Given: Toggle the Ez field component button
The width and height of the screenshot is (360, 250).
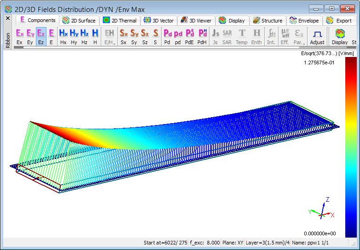Looking at the screenshot, I should tap(41, 36).
